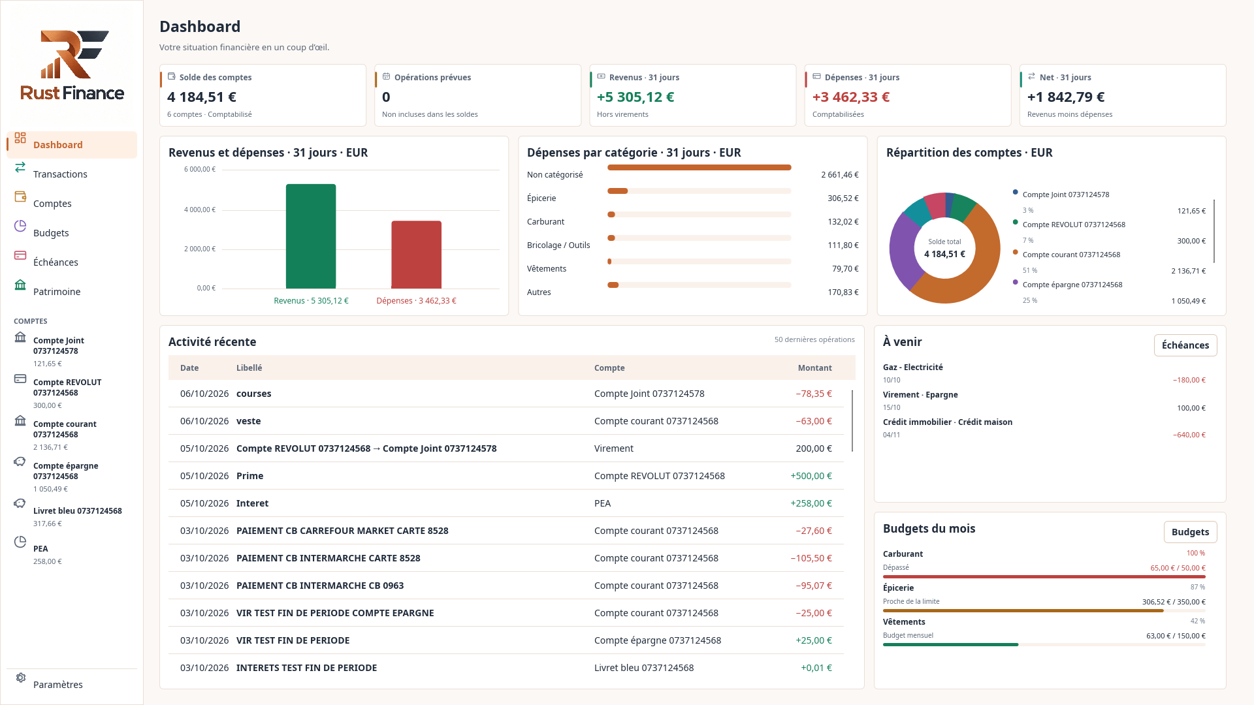Click 'Crédit immobilier · Crédit maison' upcoming item
Screen dimensions: 1254x705
(x=1044, y=428)
